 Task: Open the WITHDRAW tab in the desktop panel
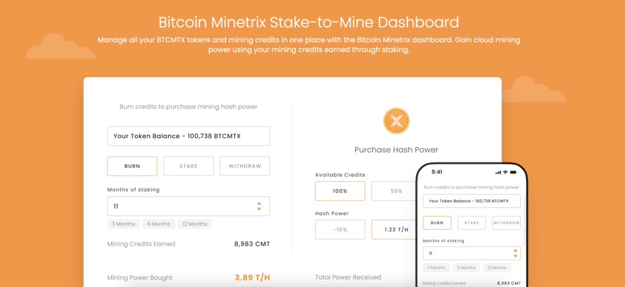245,166
